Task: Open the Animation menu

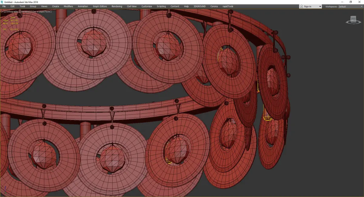Action: click(83, 6)
